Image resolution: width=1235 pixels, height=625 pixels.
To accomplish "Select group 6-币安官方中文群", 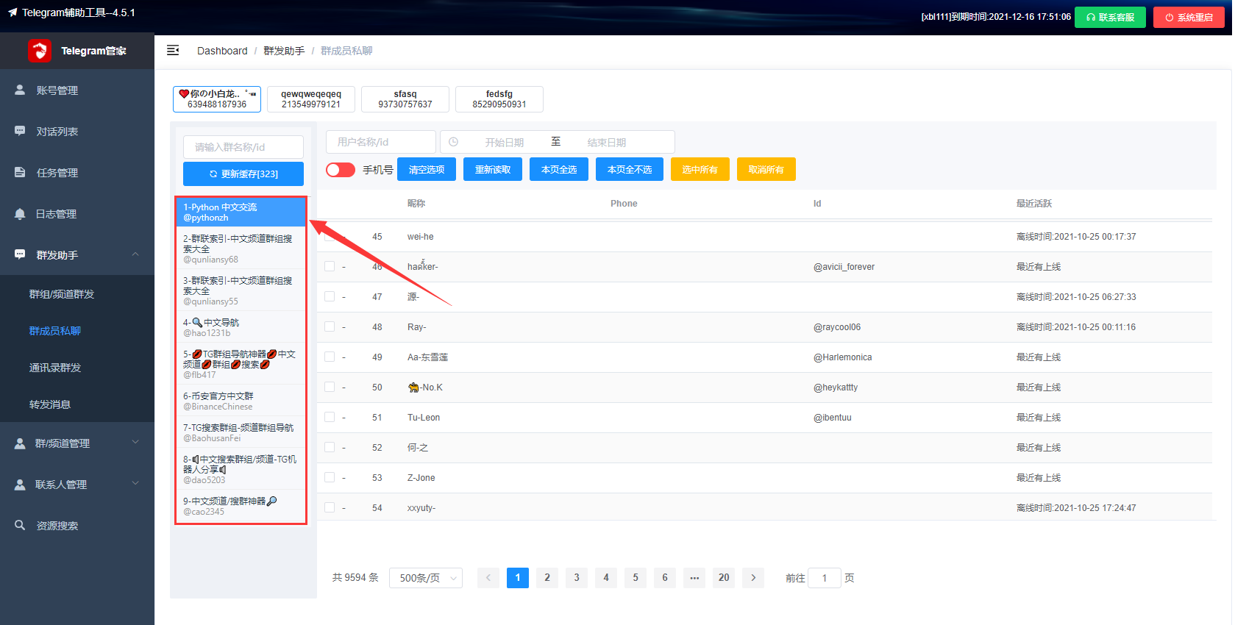I will (241, 401).
